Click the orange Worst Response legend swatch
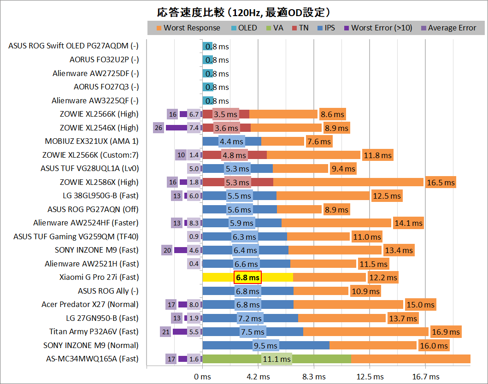 [x=159, y=28]
